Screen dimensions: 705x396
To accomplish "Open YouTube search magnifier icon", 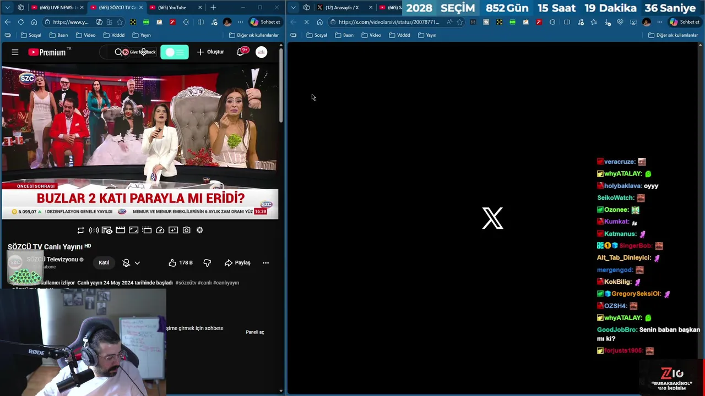I will coord(118,52).
